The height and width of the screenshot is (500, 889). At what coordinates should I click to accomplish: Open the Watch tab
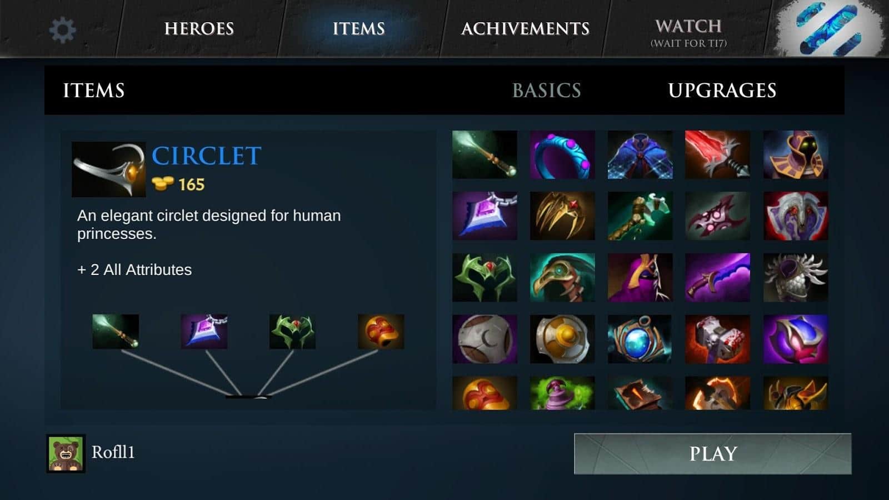(x=688, y=33)
